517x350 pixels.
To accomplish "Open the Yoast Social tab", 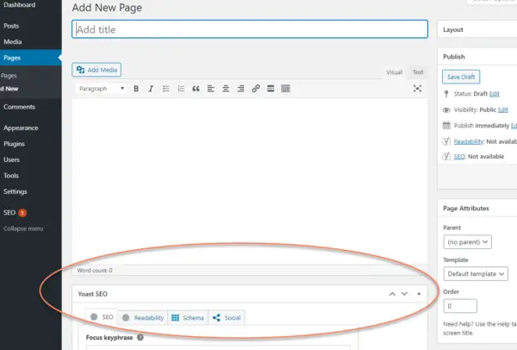I will tap(227, 317).
